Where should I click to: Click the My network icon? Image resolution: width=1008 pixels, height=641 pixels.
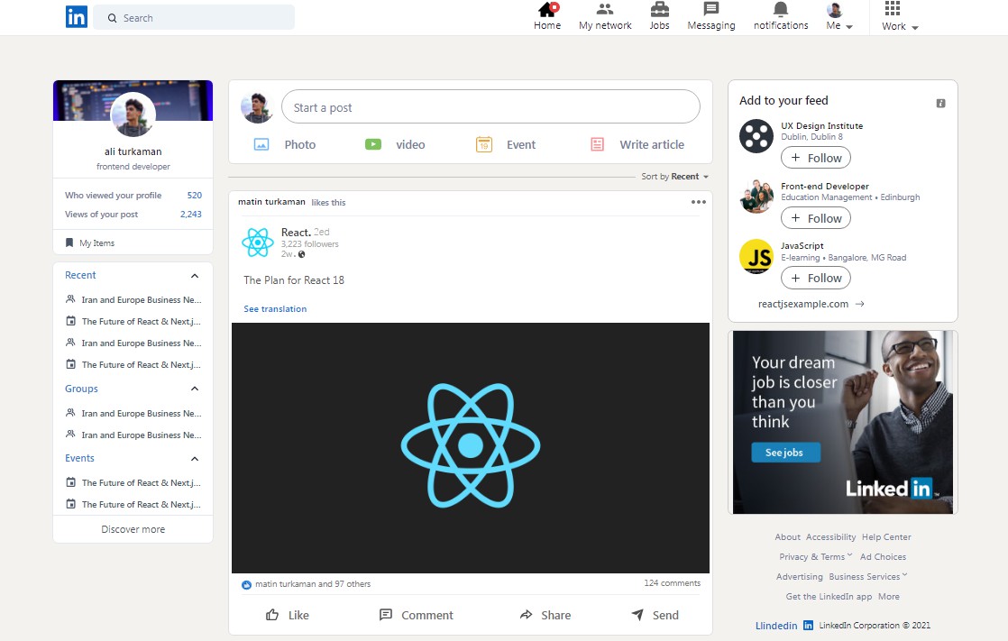604,12
